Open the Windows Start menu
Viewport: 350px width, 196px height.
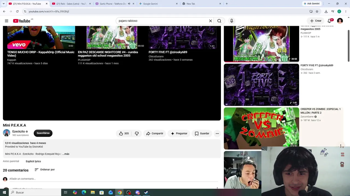[x=4, y=192]
